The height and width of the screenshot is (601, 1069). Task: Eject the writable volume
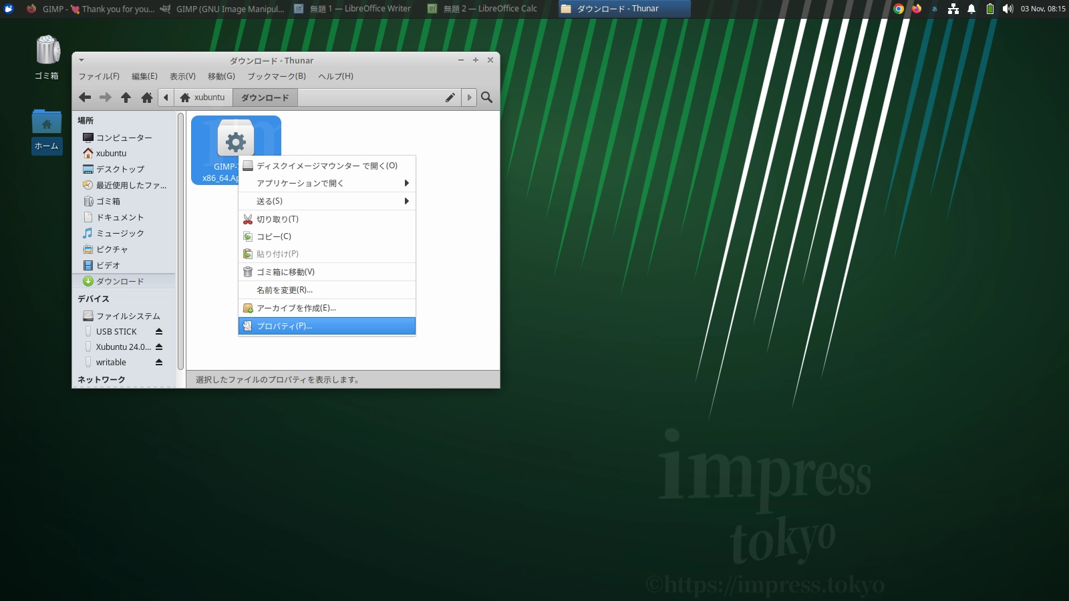(x=159, y=362)
